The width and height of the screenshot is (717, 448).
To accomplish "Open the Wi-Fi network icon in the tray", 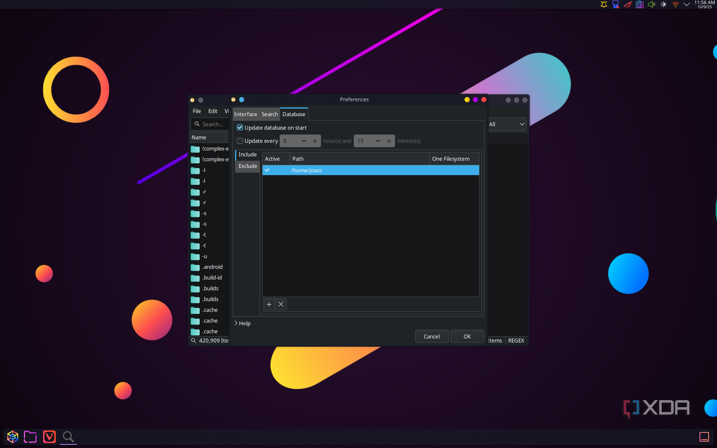I will click(x=675, y=4).
